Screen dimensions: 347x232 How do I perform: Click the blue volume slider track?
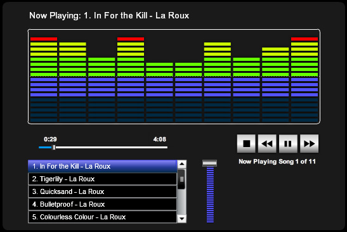tap(210, 195)
